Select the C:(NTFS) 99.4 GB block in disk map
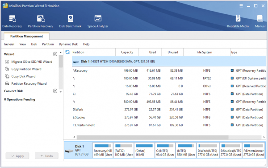Screen dimensions: 268x168 165,150
